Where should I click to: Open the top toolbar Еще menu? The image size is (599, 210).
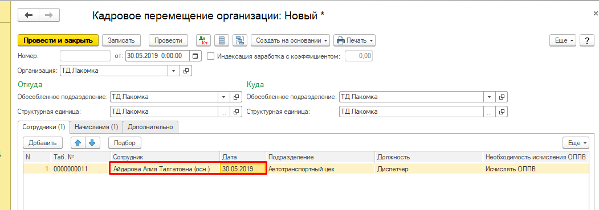[x=563, y=40]
